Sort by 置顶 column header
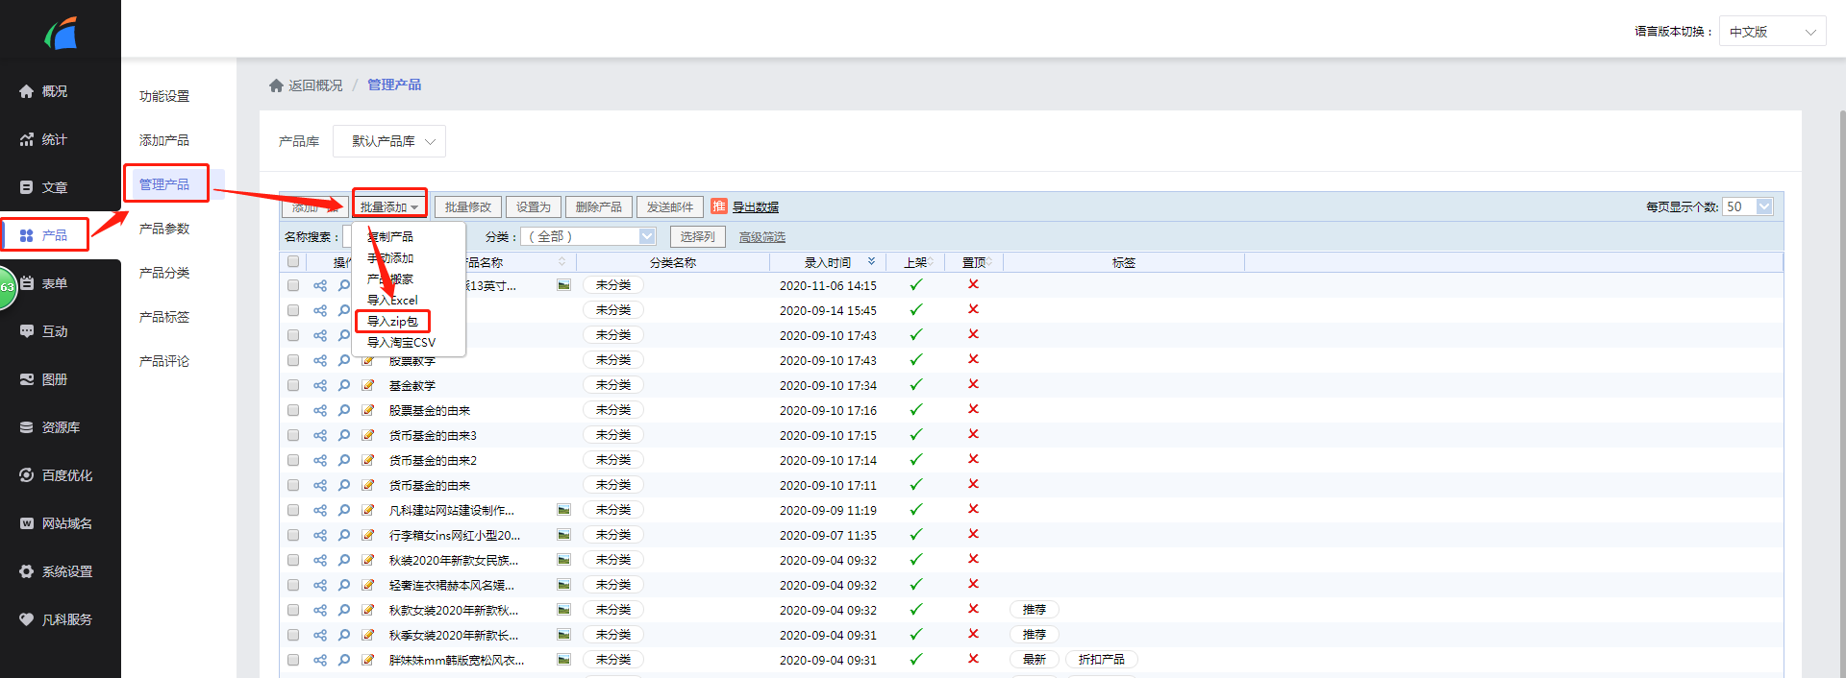Viewport: 1846px width, 678px height. [x=976, y=262]
